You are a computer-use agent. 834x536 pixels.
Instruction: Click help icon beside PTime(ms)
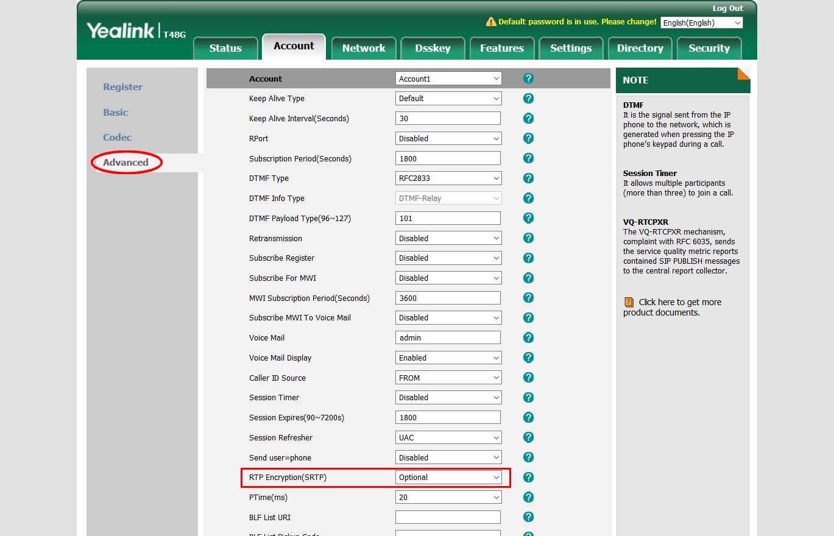[x=529, y=497]
